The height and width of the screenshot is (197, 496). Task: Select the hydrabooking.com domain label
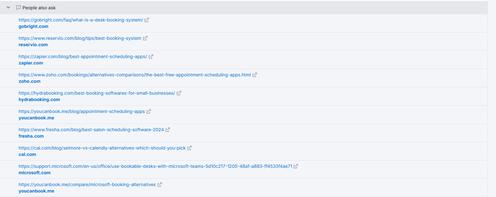pos(39,99)
